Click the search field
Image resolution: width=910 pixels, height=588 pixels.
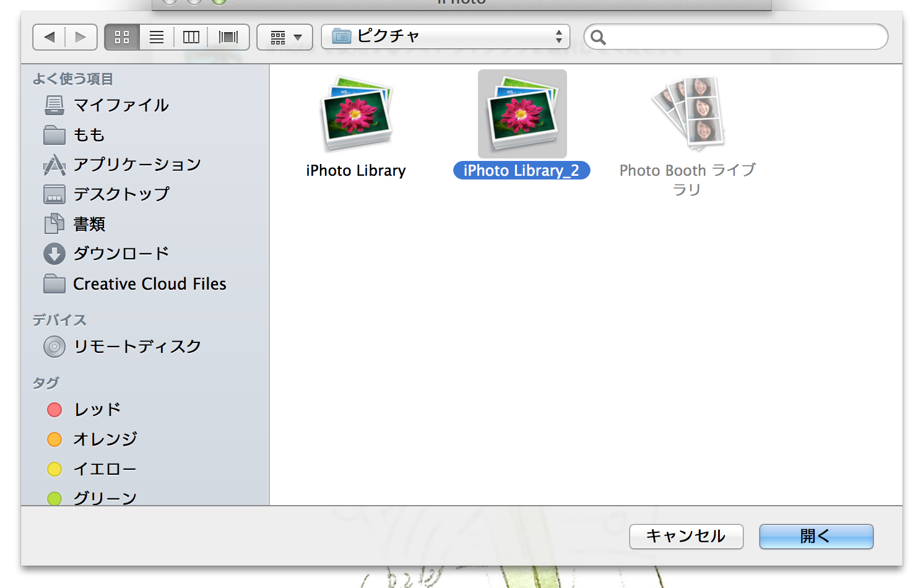(736, 37)
